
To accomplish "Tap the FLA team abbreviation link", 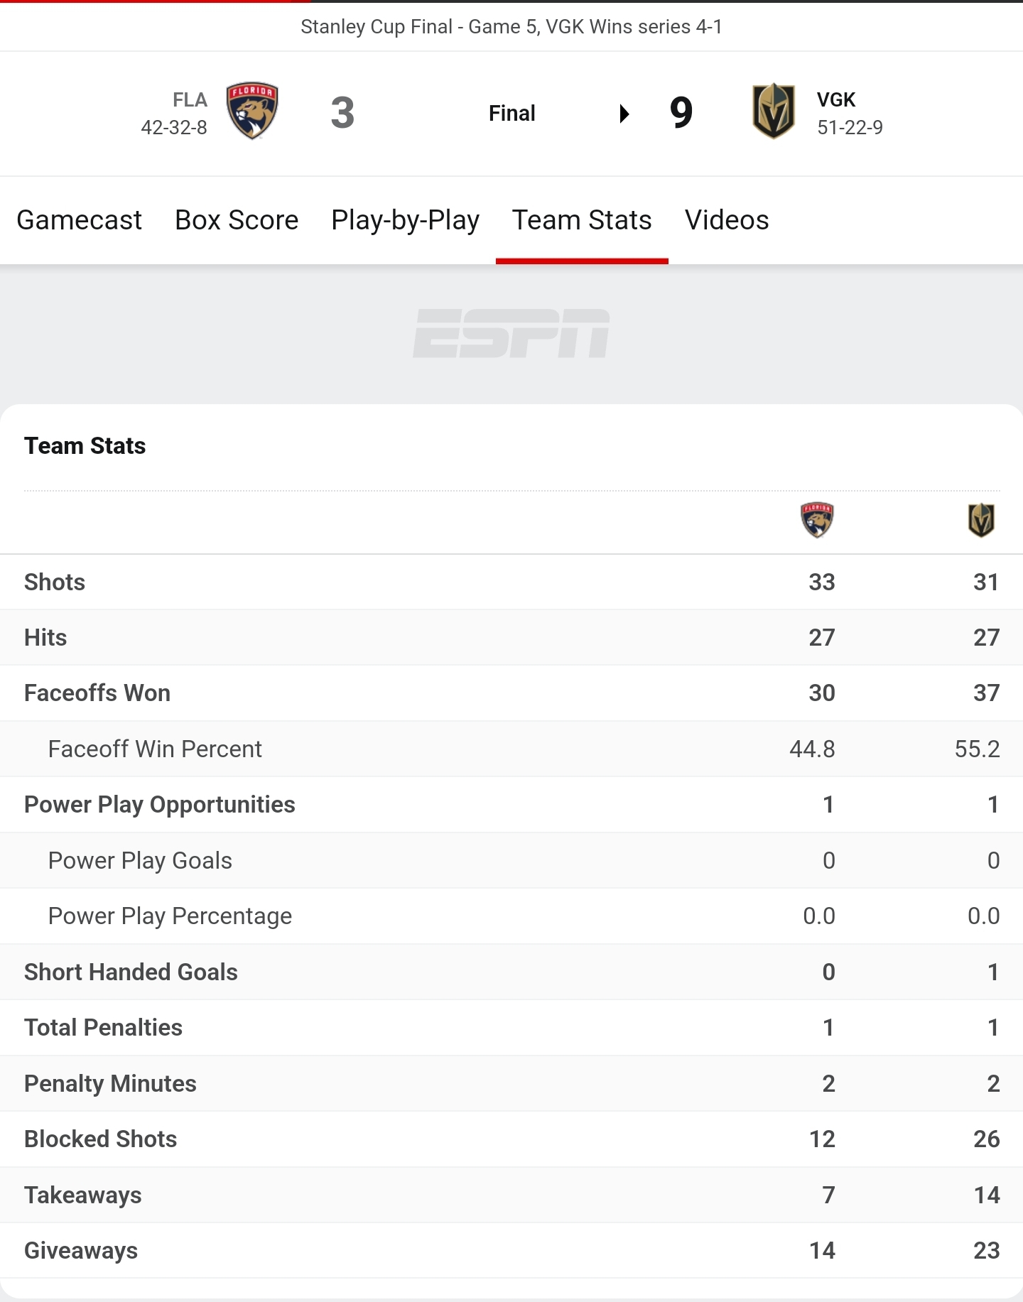I will click(190, 100).
